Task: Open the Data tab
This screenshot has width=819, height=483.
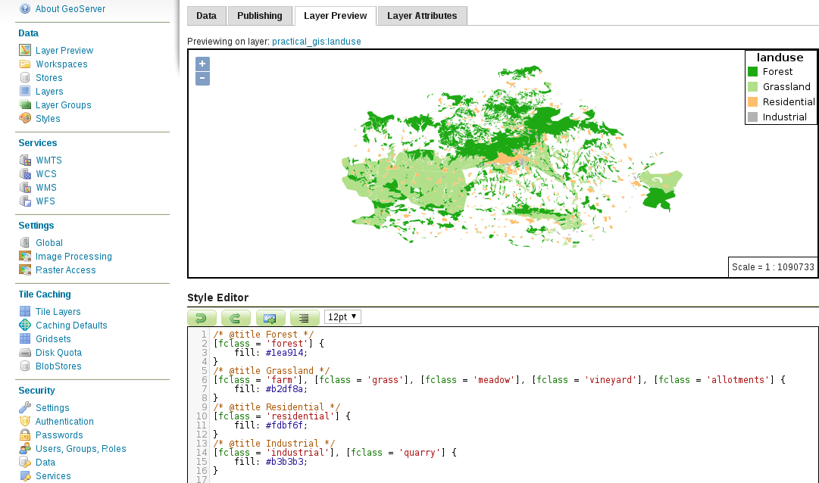Action: [206, 16]
